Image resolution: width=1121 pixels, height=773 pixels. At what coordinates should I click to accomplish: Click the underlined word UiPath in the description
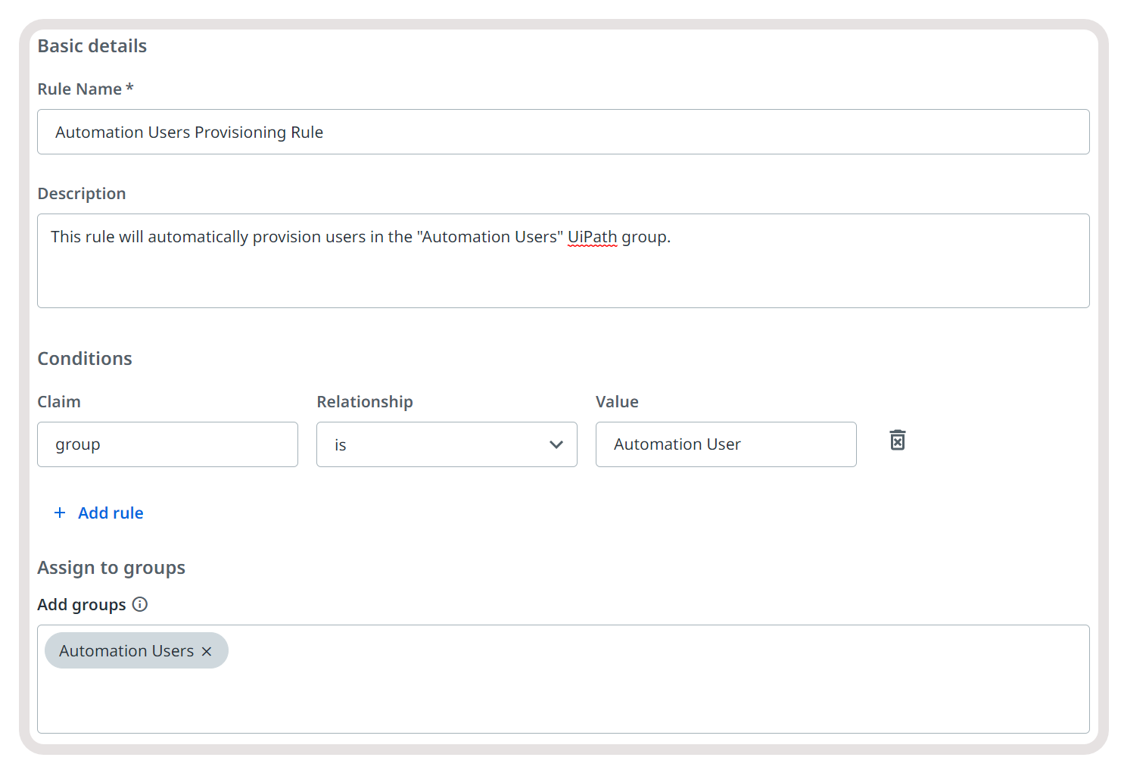tap(592, 237)
